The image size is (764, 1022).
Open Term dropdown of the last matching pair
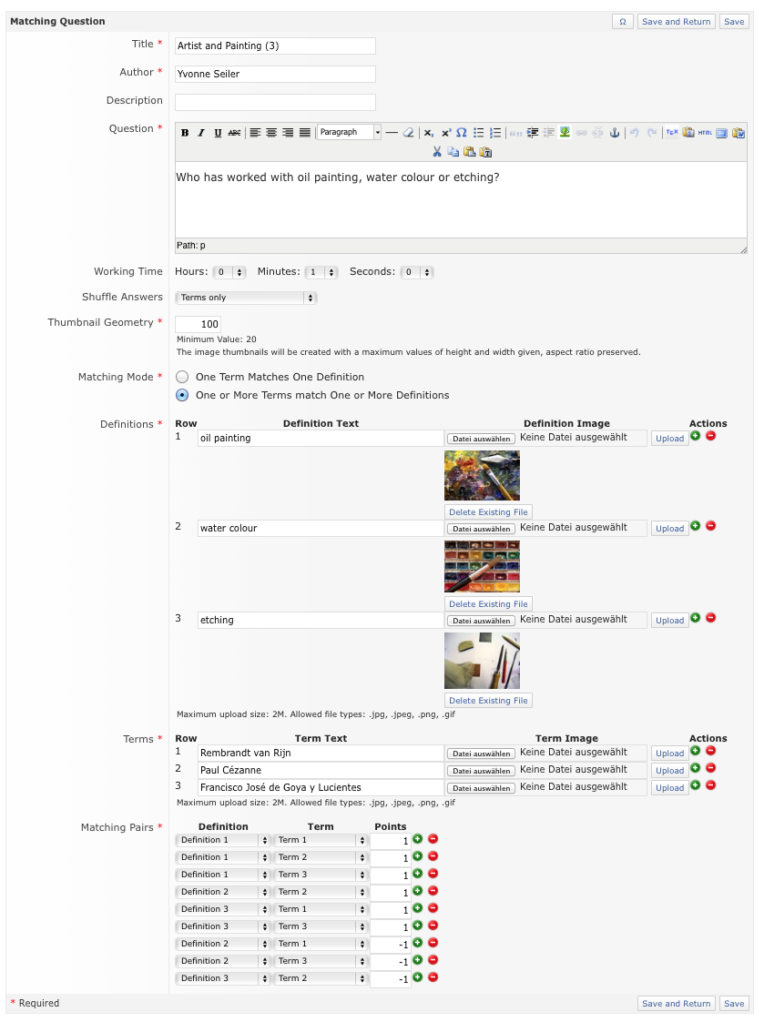(321, 979)
